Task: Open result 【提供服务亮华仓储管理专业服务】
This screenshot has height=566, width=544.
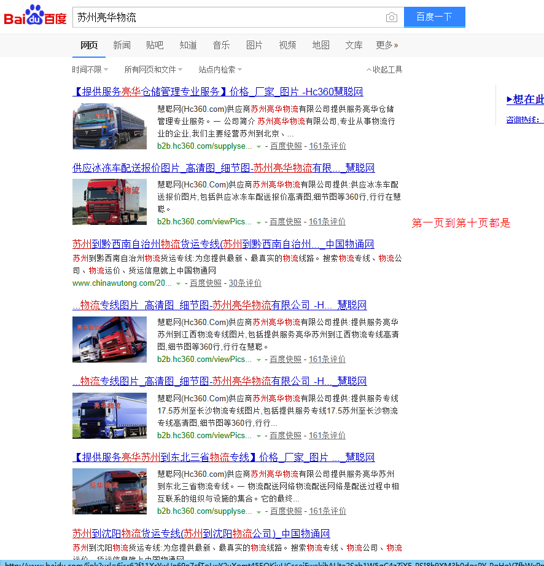Action: coord(218,92)
